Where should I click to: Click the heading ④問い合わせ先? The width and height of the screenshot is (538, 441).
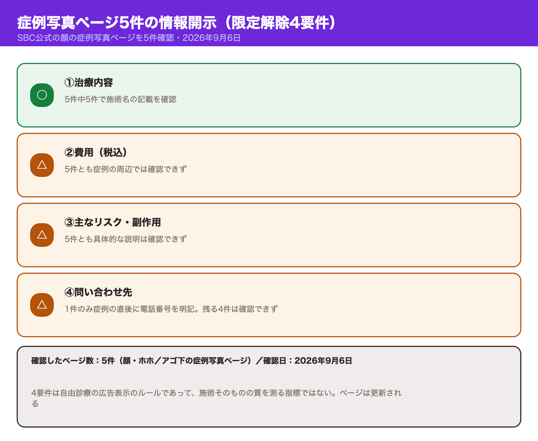pyautogui.click(x=98, y=292)
